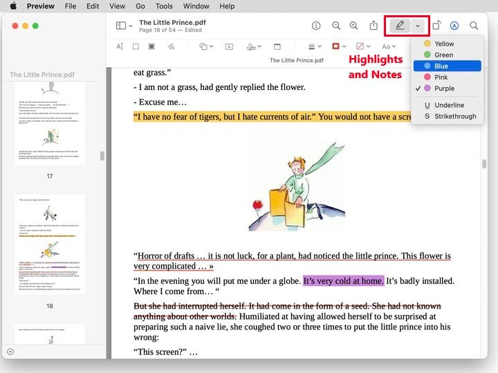The image size is (498, 373).
Task: Zoom in with the plus magnifier
Action: point(353,26)
